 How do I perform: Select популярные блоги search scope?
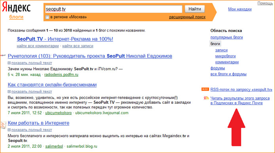[x=227, y=37]
